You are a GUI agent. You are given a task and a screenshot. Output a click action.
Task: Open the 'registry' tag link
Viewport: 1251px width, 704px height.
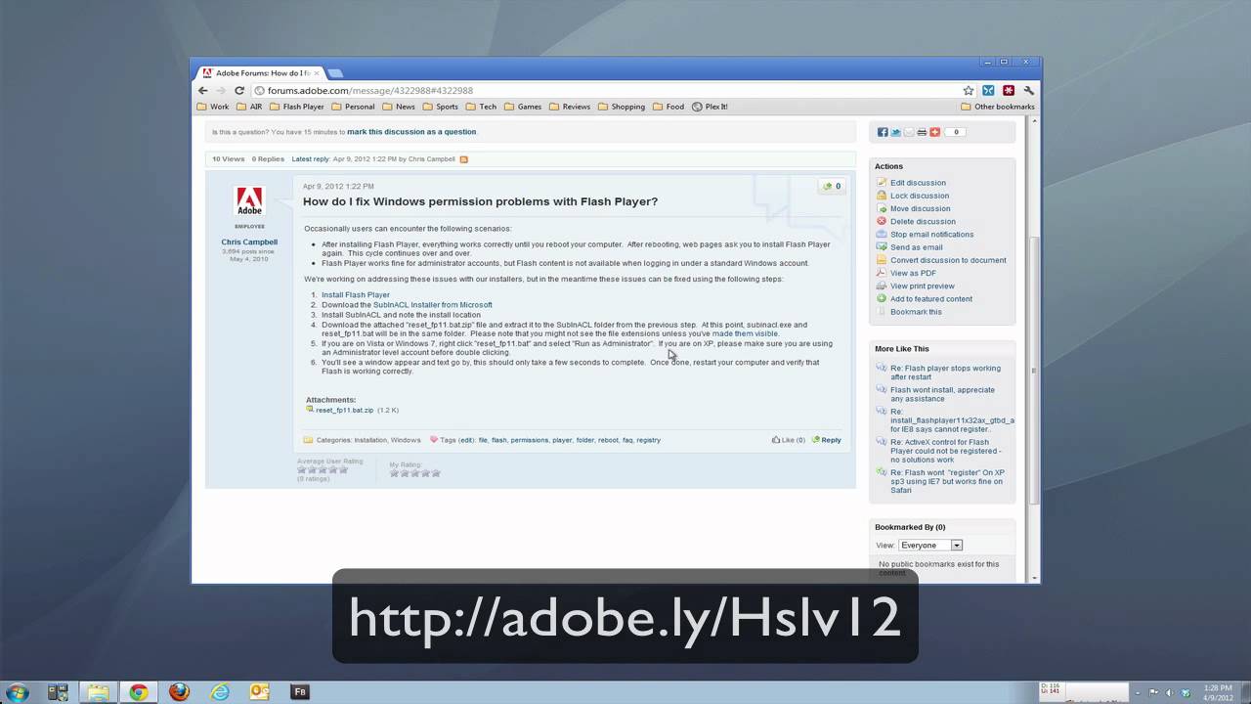click(x=649, y=440)
